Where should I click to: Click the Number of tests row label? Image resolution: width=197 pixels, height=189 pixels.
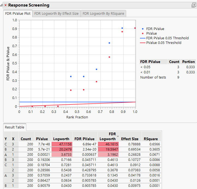coord(153,77)
